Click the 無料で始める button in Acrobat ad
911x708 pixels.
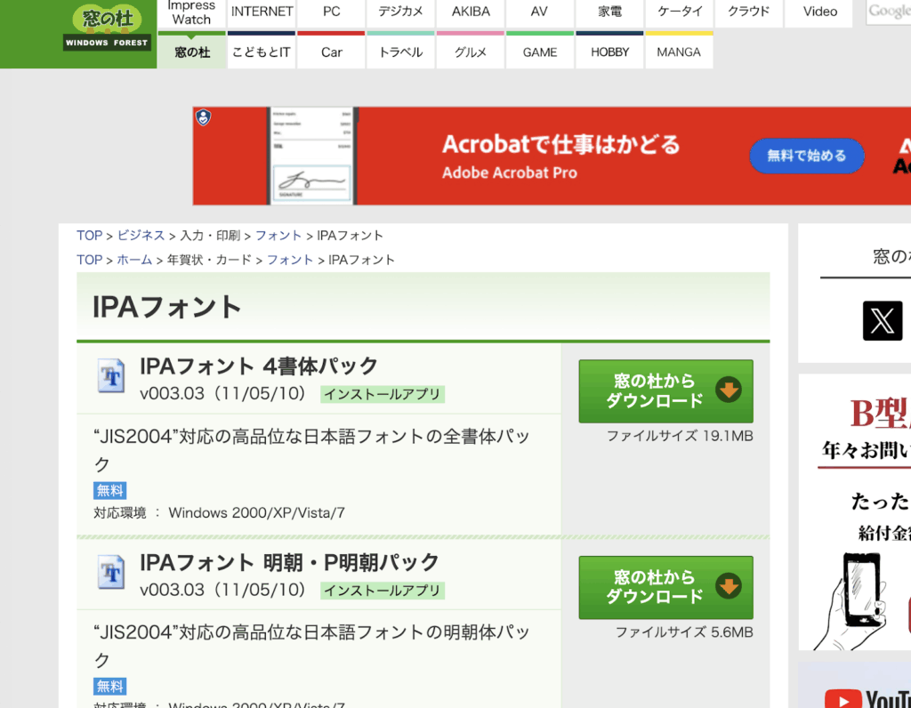pyautogui.click(x=806, y=156)
